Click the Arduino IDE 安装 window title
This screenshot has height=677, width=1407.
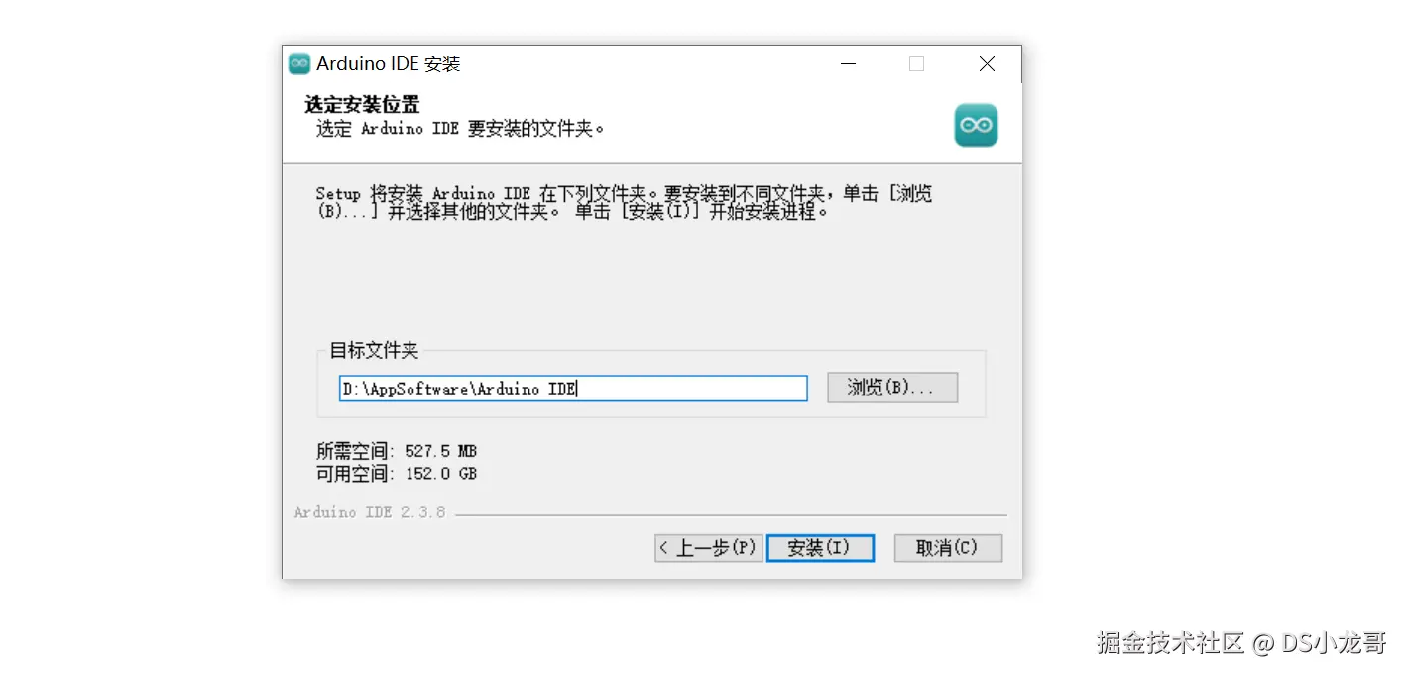389,64
